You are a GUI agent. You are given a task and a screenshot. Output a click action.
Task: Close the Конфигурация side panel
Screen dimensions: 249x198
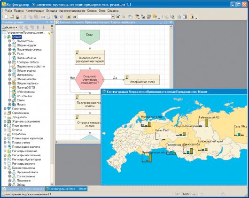(x=52, y=22)
